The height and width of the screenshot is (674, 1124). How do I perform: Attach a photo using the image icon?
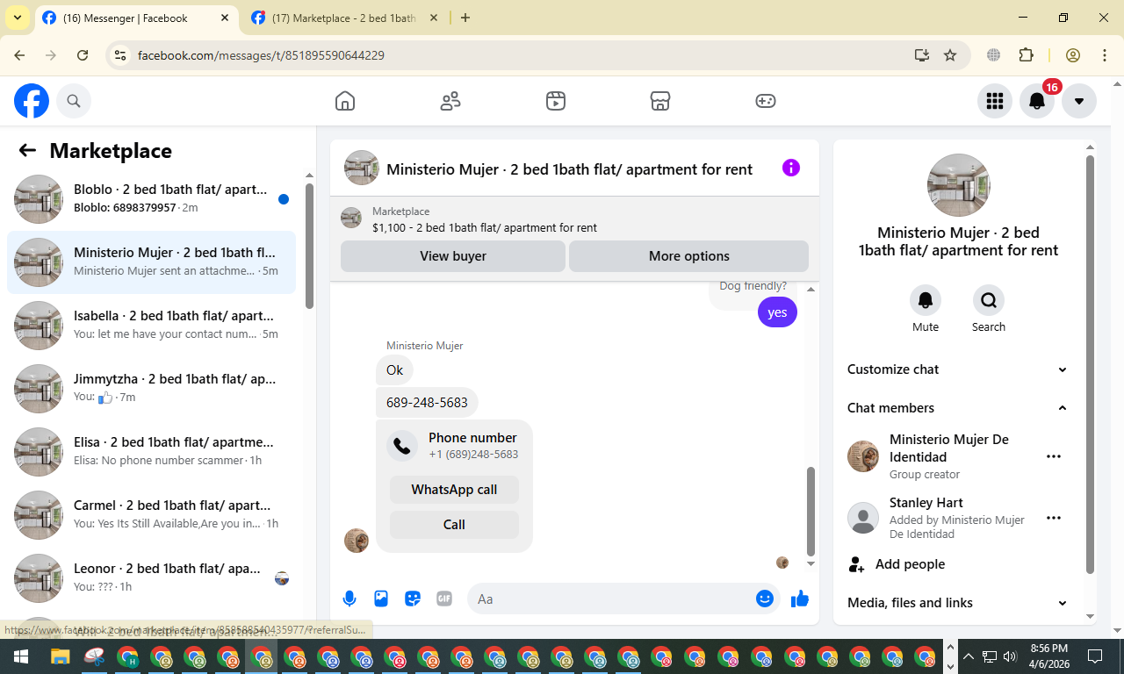tap(381, 599)
